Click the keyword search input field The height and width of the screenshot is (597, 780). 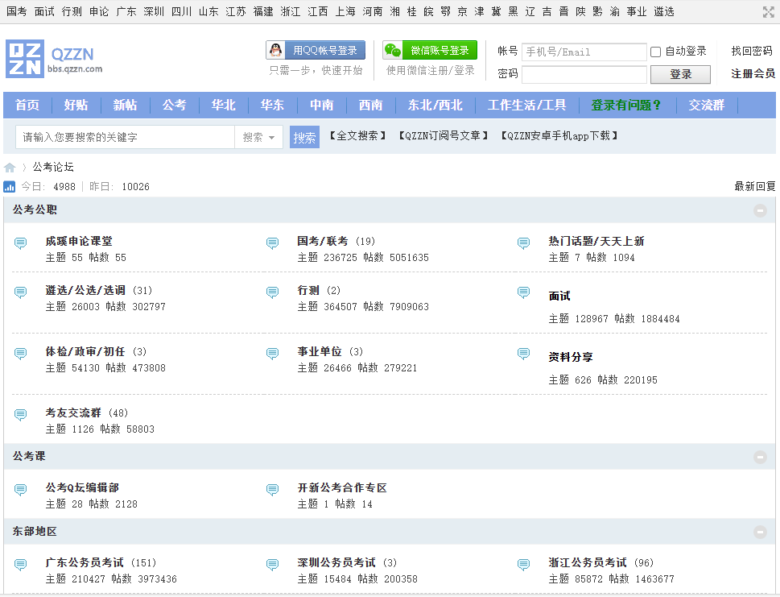pos(125,137)
